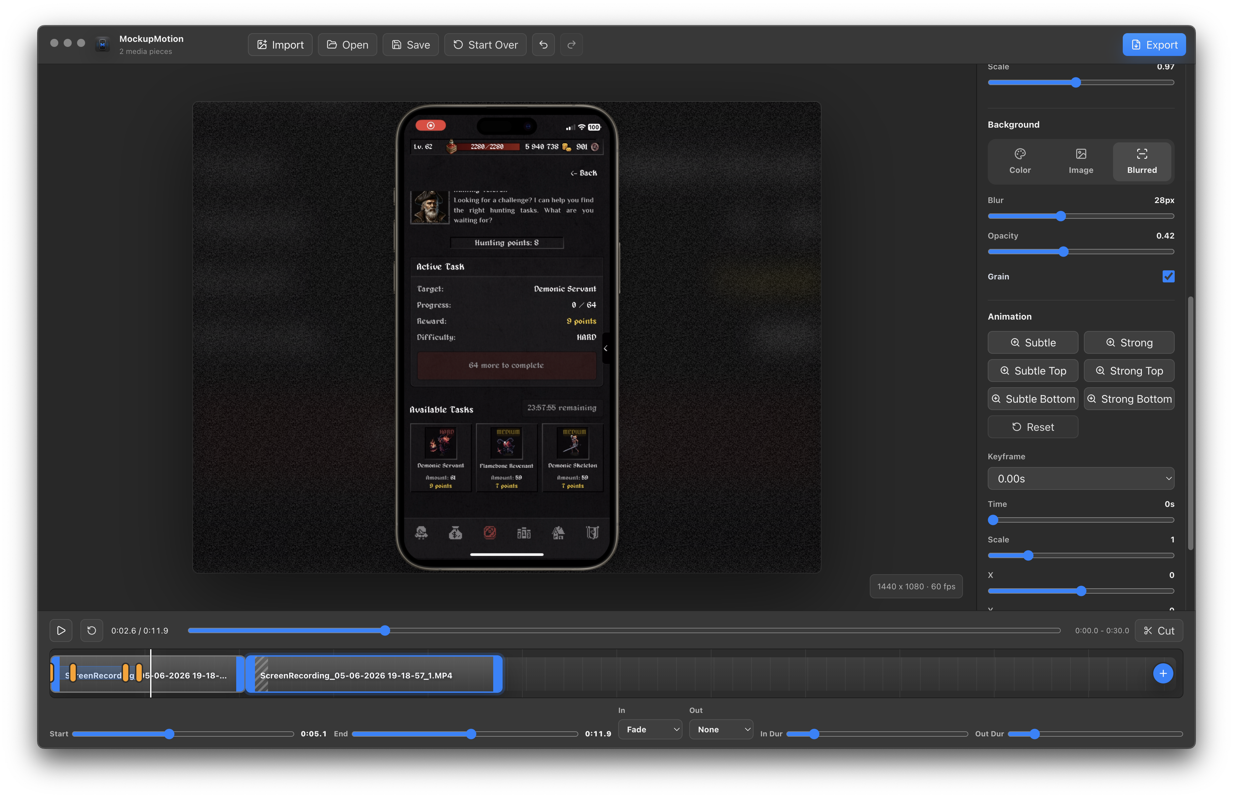
Task: Apply Strong Top animation
Action: 1129,371
